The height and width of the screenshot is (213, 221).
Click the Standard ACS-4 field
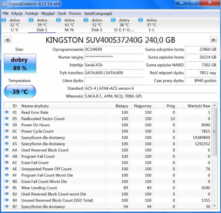tap(151, 88)
